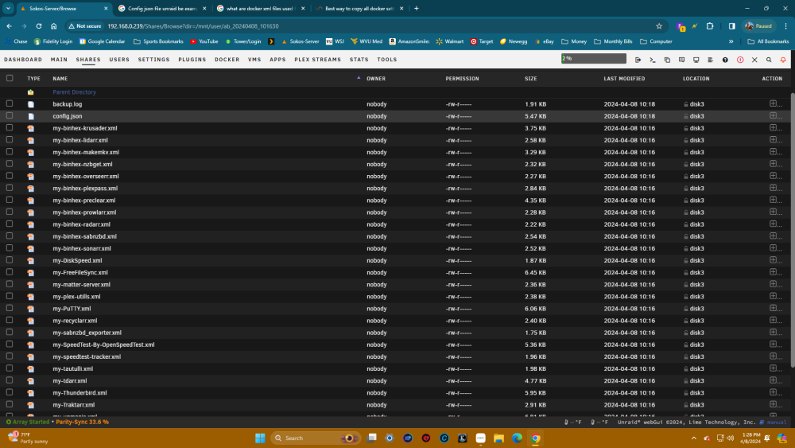Open the All Bookmarks folder
Image resolution: width=795 pixels, height=448 pixels.
768,41
